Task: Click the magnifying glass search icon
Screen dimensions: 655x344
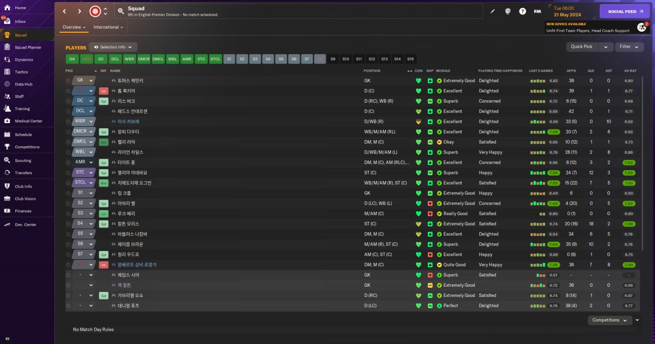Action: point(120,11)
